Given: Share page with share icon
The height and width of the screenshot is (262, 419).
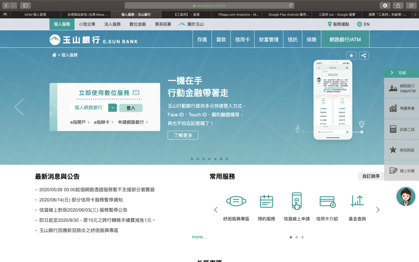Looking at the screenshot, I should [364, 56].
